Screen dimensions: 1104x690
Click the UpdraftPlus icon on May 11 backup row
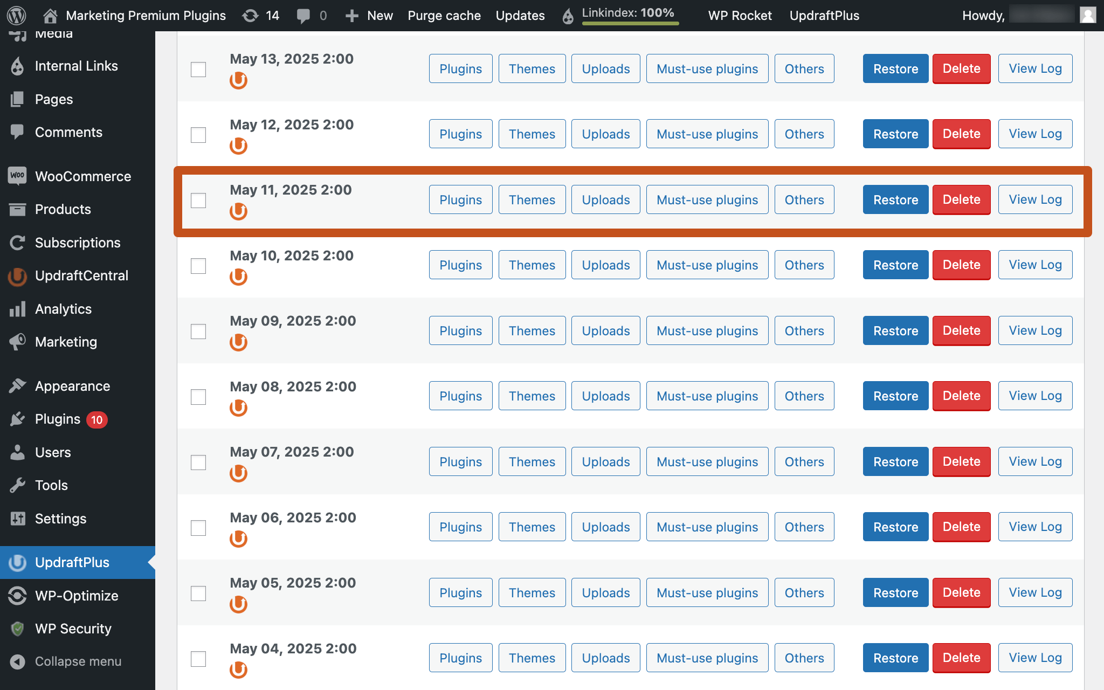(239, 211)
